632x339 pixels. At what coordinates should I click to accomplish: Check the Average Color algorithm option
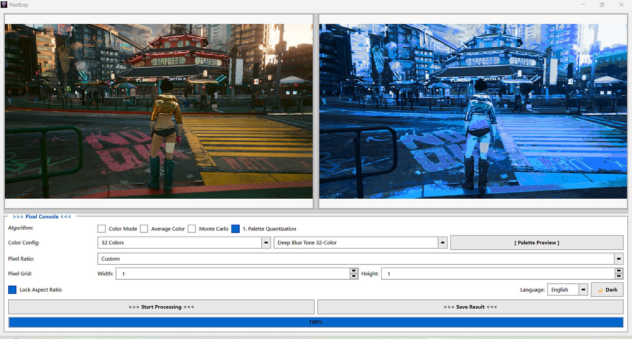click(144, 229)
